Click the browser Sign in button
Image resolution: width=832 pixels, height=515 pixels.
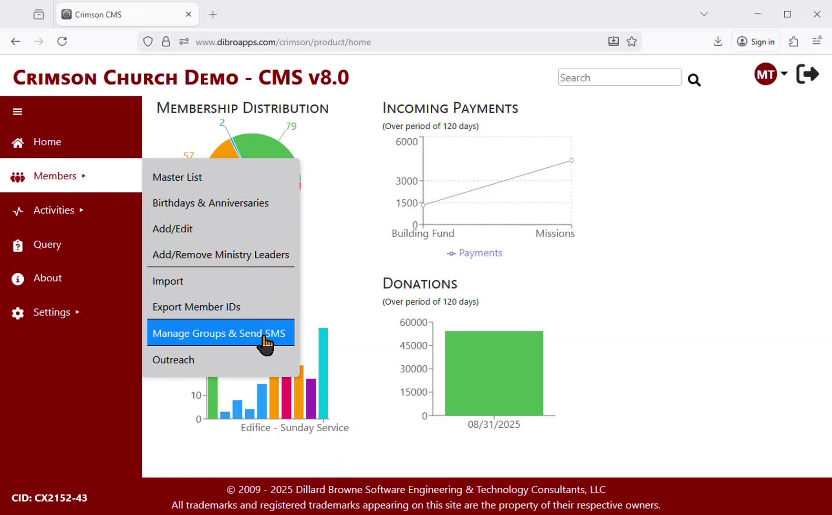pyautogui.click(x=756, y=41)
